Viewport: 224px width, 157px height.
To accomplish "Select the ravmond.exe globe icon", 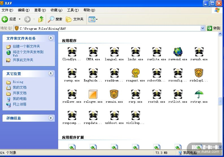I will pos(178,52).
